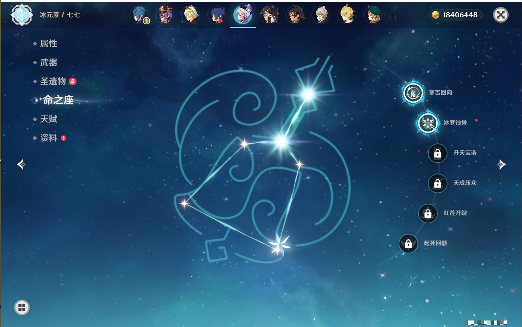Select the character wearing green beret

(x=373, y=15)
